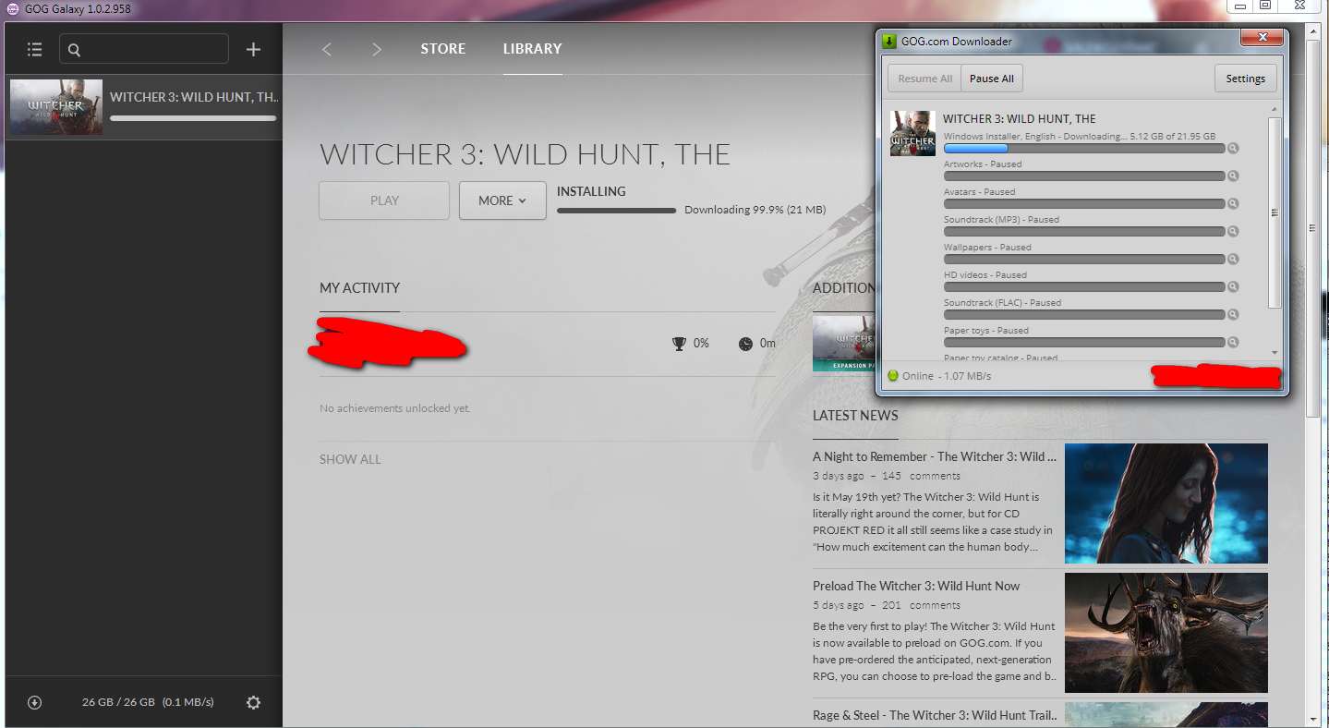The image size is (1329, 728).
Task: Open the woman news article thumbnail
Action: 1166,504
